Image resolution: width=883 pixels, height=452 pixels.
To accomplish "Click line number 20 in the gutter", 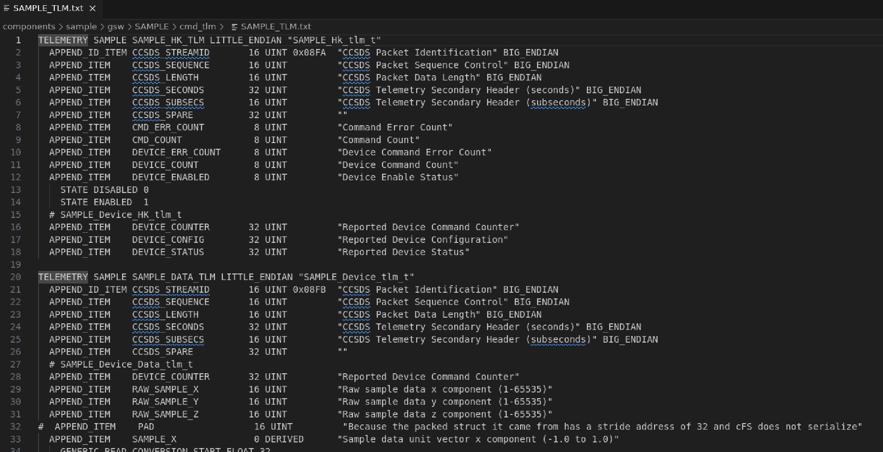I will (x=16, y=277).
